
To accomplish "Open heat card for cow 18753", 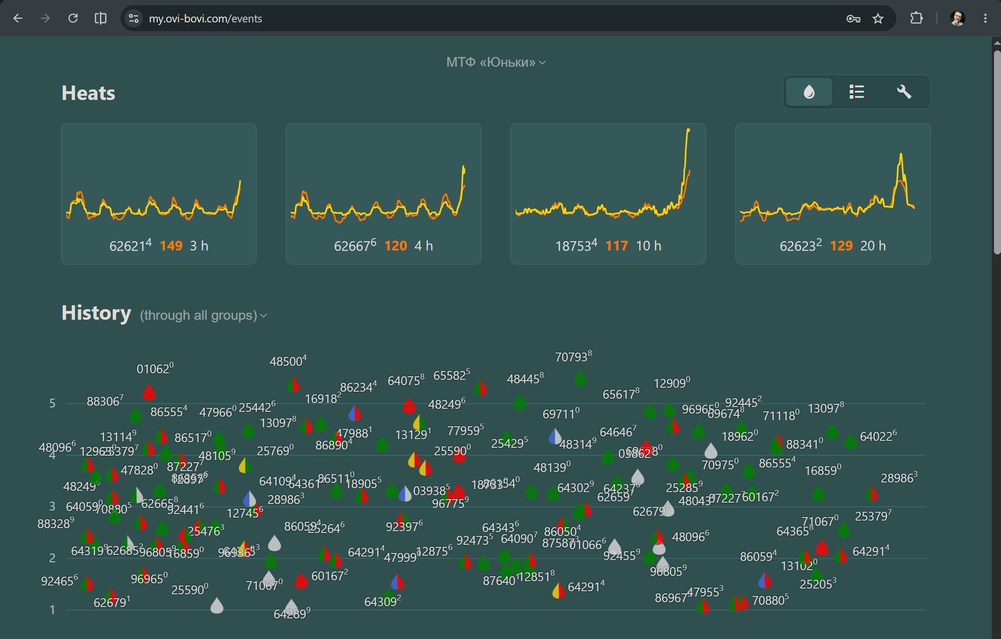I will click(x=608, y=194).
